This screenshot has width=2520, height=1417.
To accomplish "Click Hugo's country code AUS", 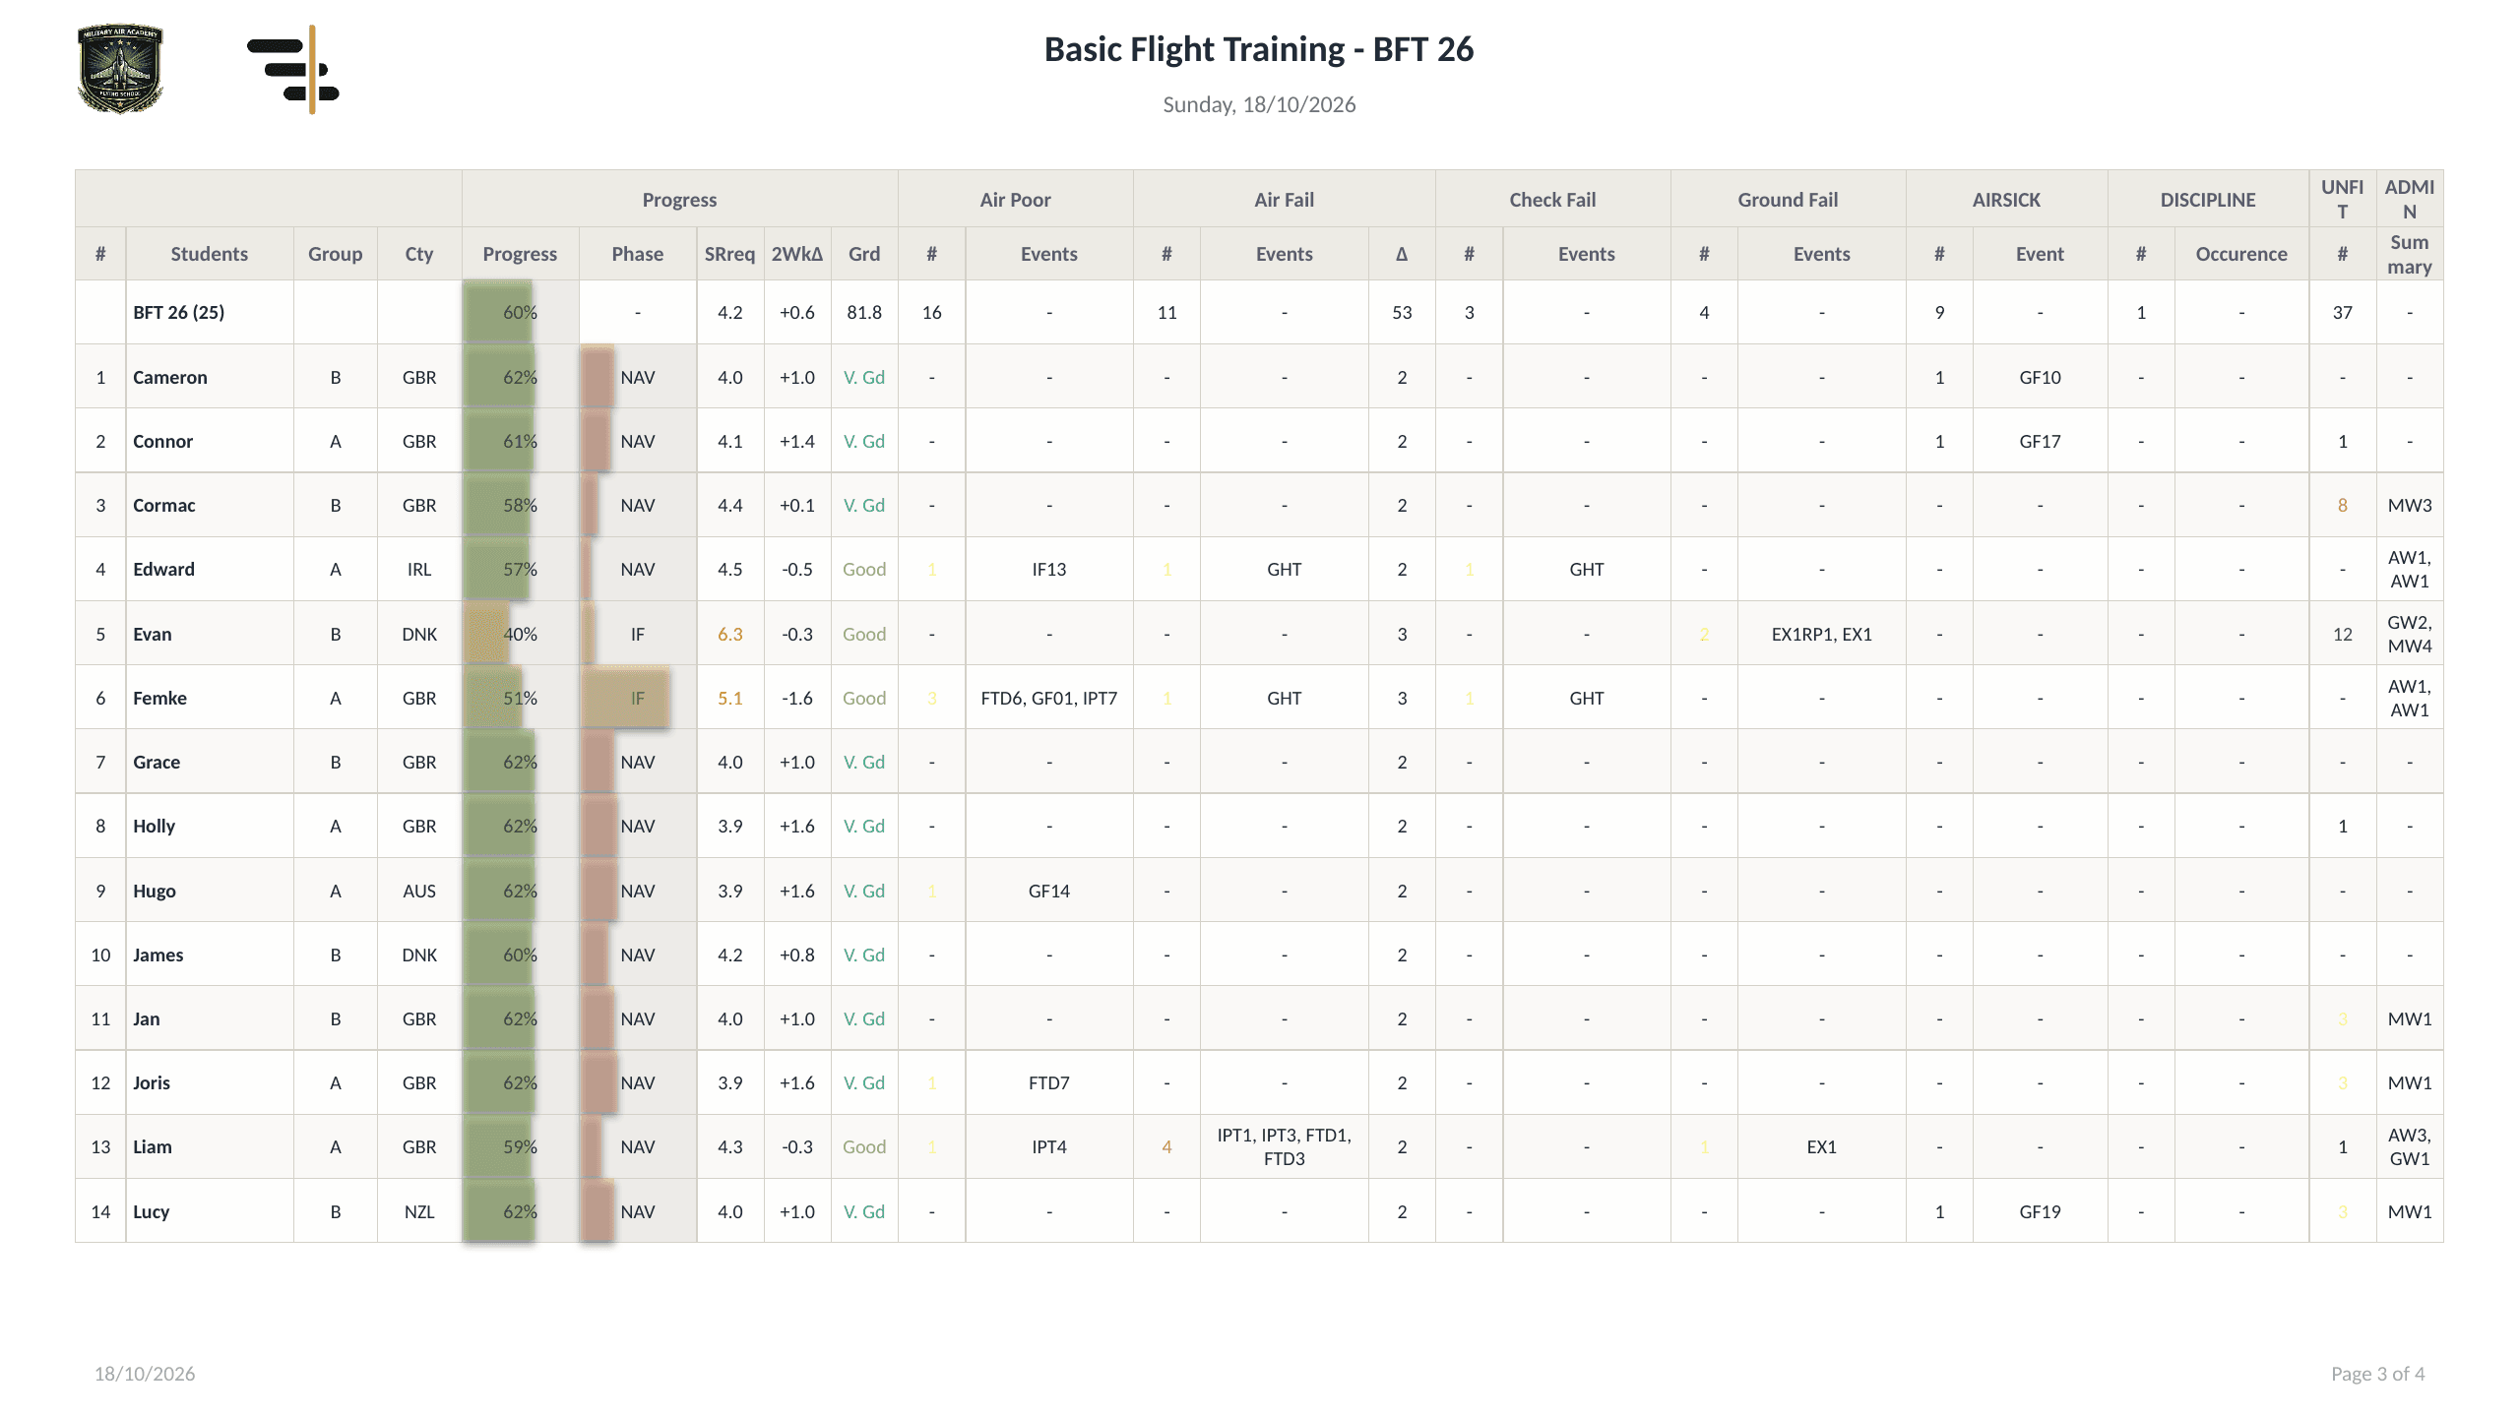I will tap(418, 891).
